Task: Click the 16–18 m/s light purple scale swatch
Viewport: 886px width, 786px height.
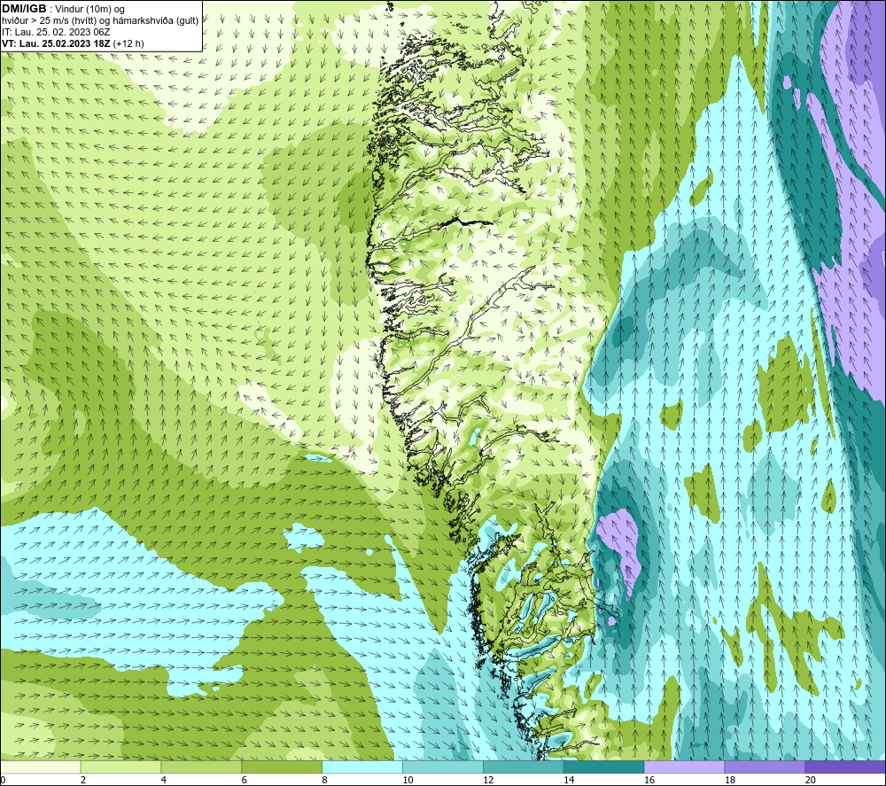Action: coord(684,767)
